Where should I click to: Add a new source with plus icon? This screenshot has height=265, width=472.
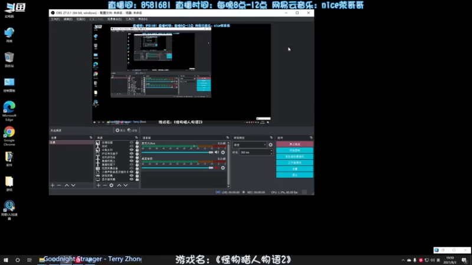[x=99, y=185]
